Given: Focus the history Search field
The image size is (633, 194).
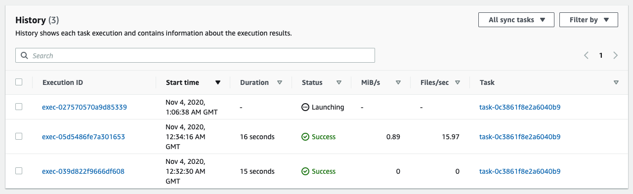Looking at the screenshot, I should pyautogui.click(x=195, y=56).
